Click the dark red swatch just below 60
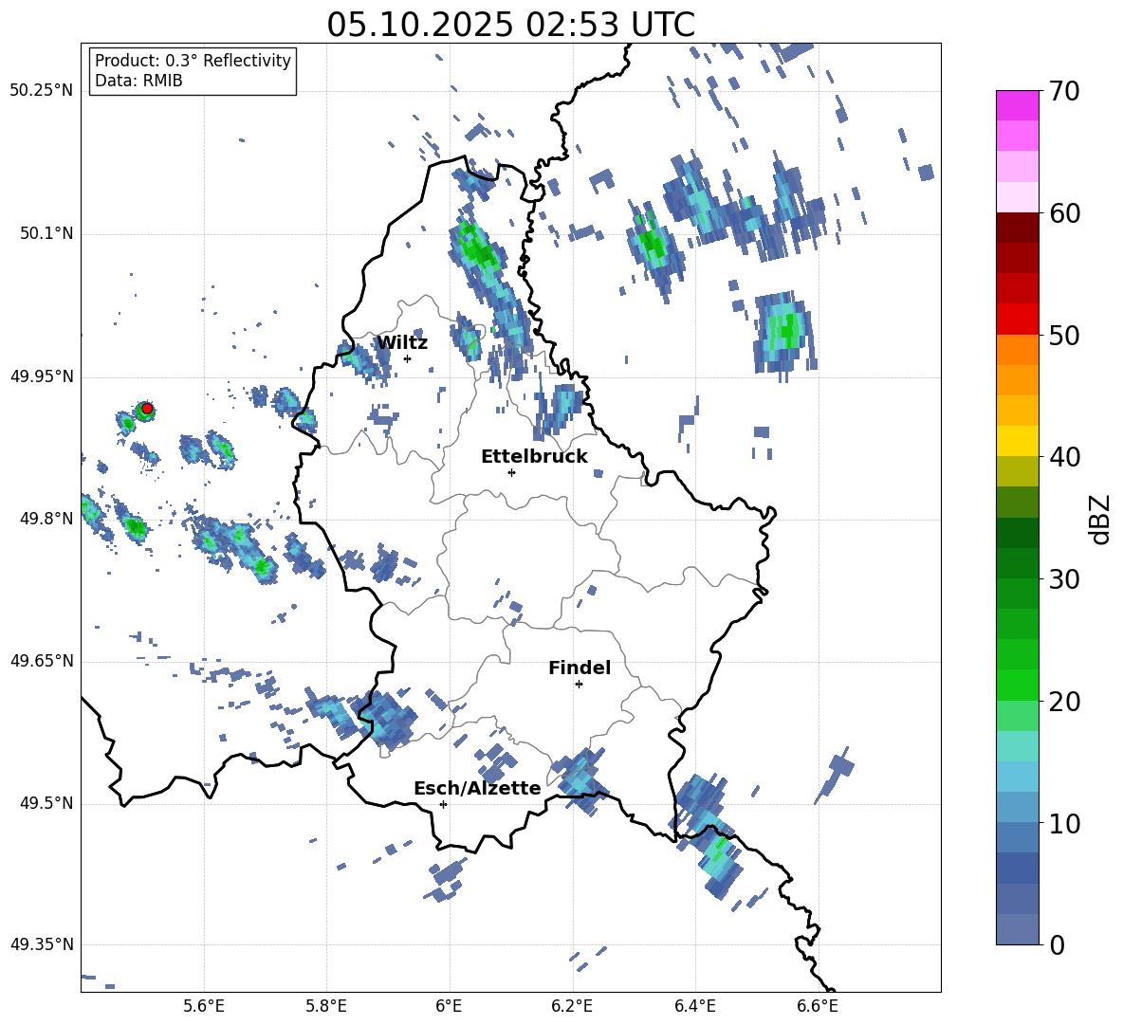This screenshot has width=1123, height=1025. [x=1017, y=228]
